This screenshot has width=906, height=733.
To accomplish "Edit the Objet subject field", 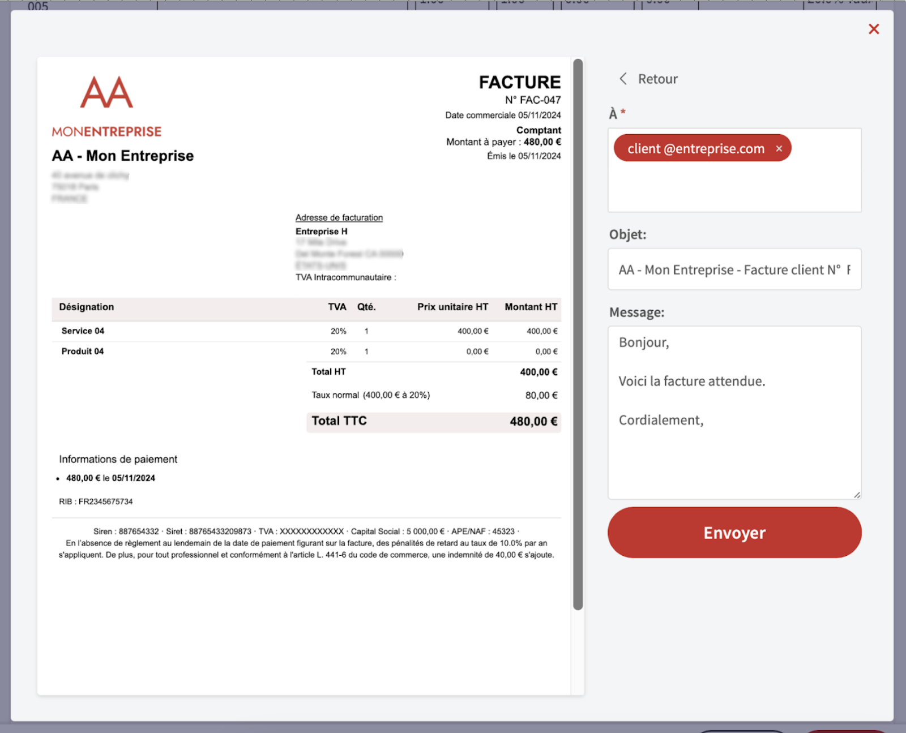I will 734,269.
